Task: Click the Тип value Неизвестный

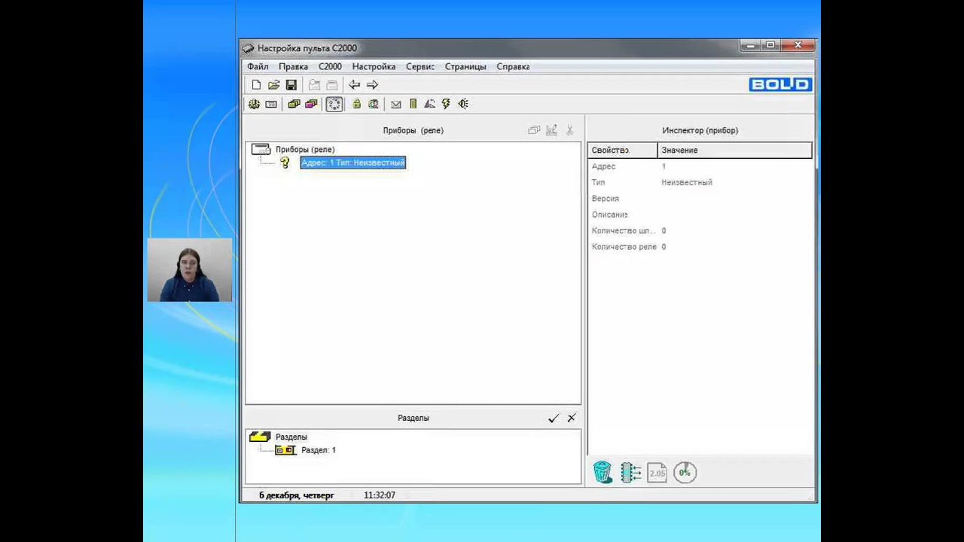Action: 687,182
